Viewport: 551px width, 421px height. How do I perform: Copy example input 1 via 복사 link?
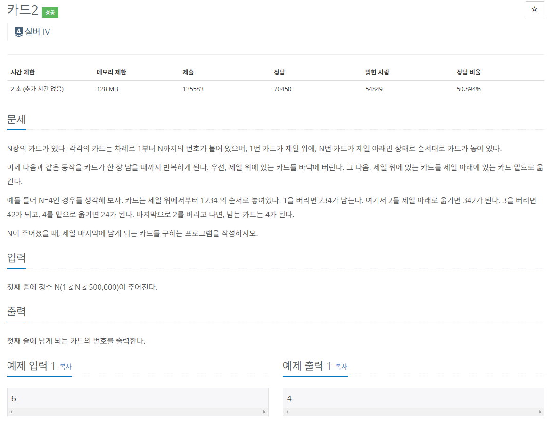pyautogui.click(x=66, y=366)
